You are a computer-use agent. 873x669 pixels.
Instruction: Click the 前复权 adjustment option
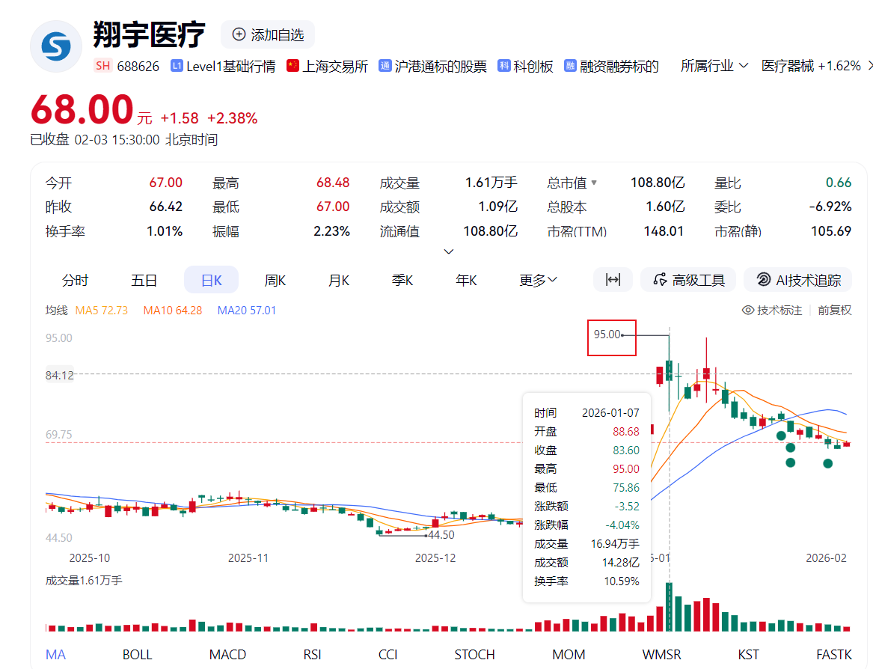[834, 311]
